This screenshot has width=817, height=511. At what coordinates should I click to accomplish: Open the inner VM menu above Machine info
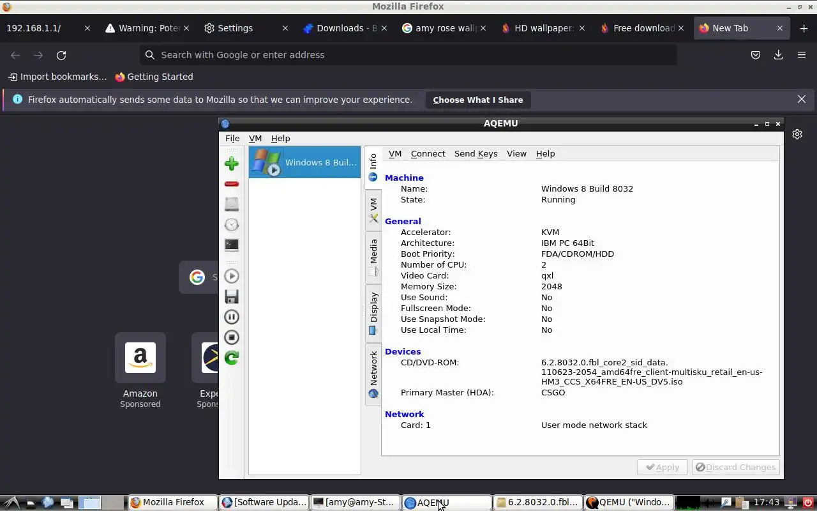point(395,153)
